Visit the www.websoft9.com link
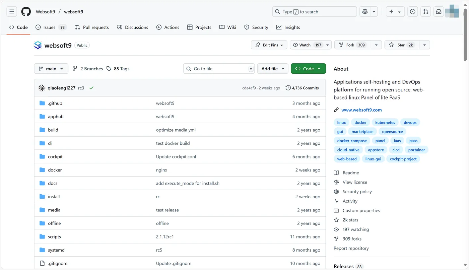Viewport: 469px width, 270px height. coord(361,110)
